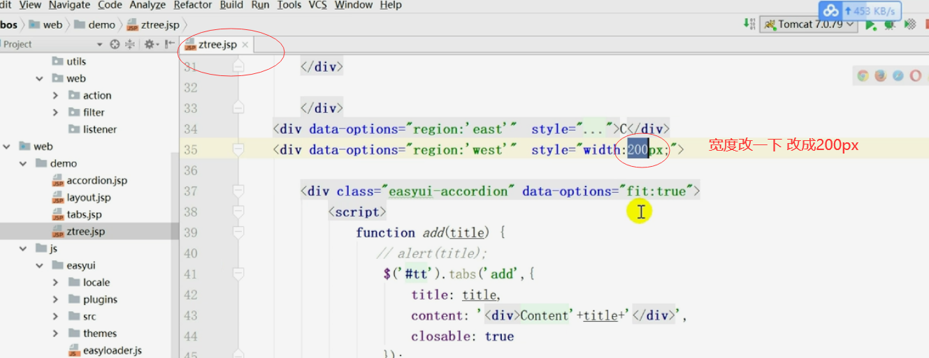Collapse all icon in Project panel
Screen dimensions: 929x358
pos(130,44)
